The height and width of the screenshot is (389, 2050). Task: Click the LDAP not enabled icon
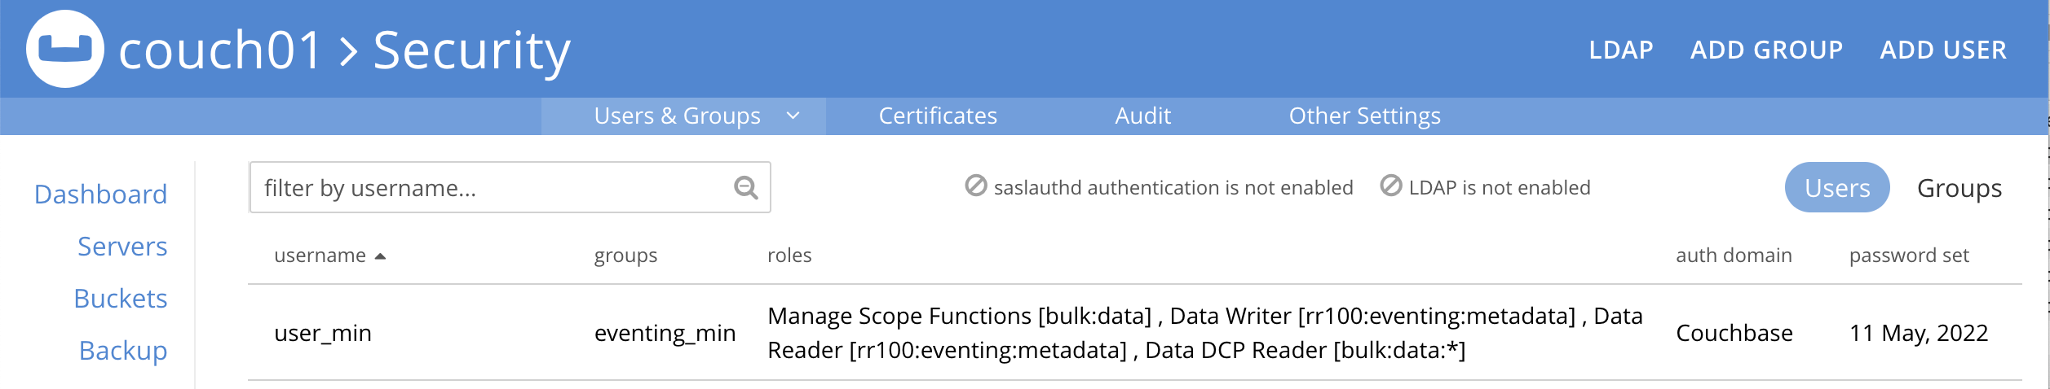tap(1390, 186)
